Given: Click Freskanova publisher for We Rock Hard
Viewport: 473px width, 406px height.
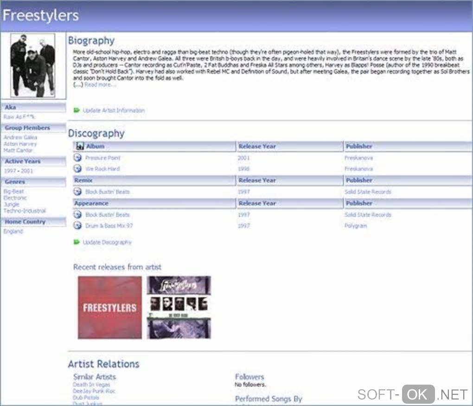Looking at the screenshot, I should 358,169.
